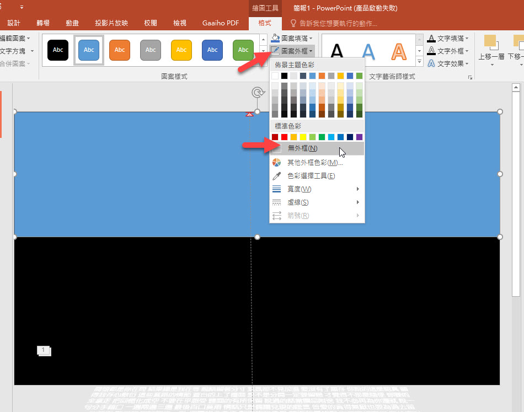Viewport: 524px width, 412px height.
Task: Click the 圖案填滿 paint bucket icon
Action: coord(275,38)
